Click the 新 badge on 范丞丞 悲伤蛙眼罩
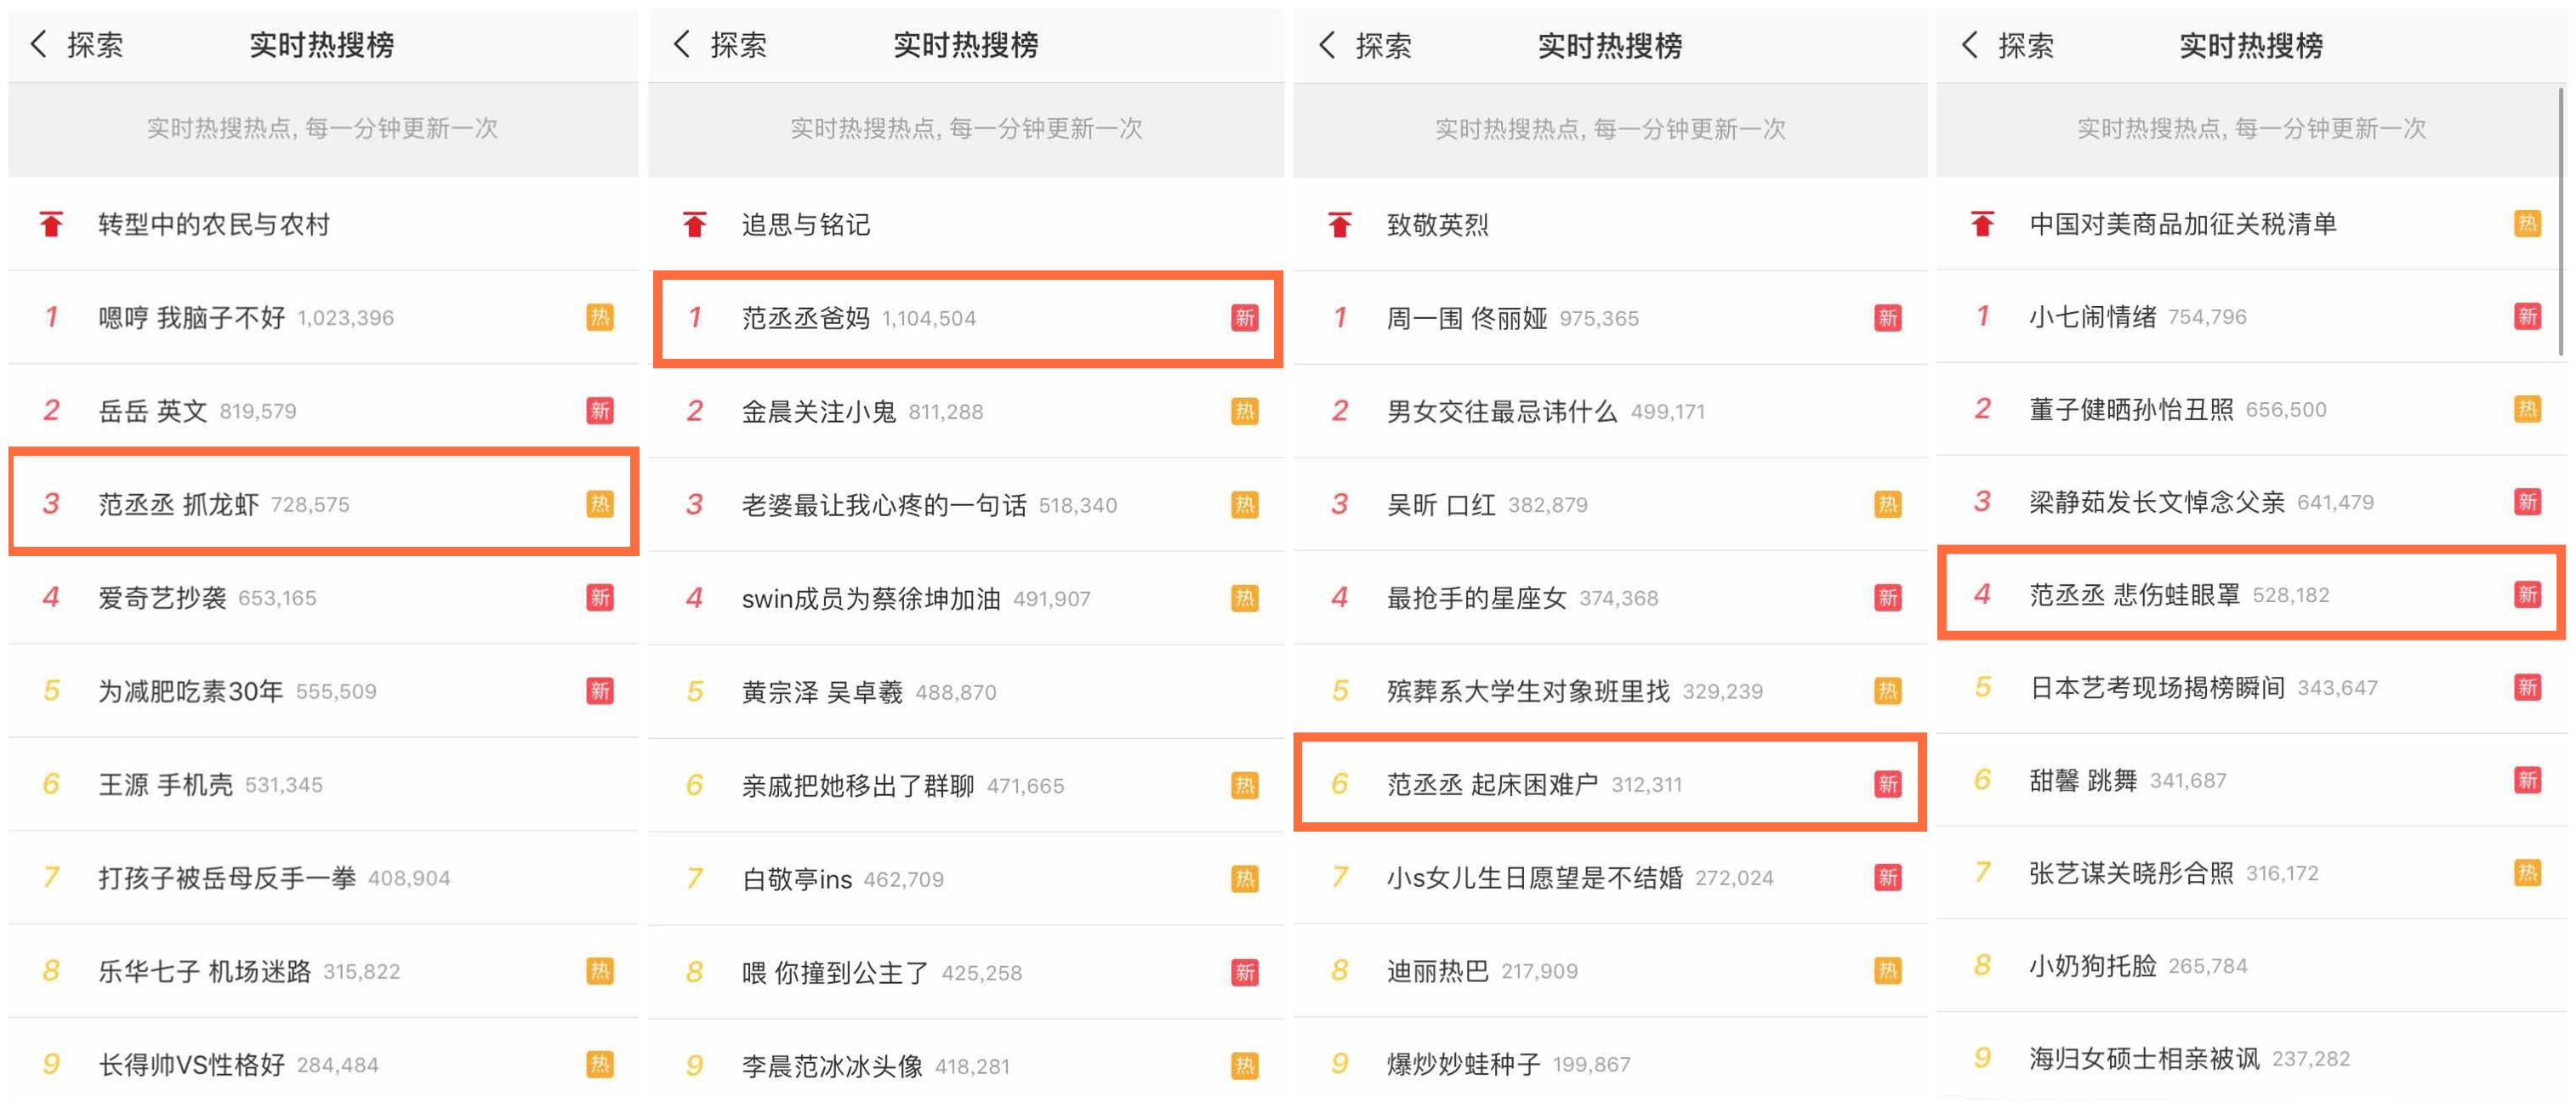Image resolution: width=2576 pixels, height=1108 pixels. point(2527,595)
